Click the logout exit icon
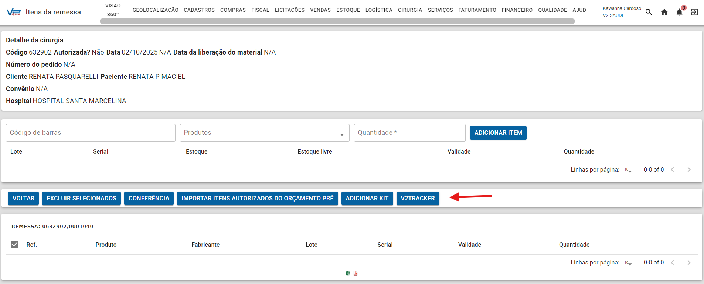Viewport: 704px width, 284px height. [694, 12]
